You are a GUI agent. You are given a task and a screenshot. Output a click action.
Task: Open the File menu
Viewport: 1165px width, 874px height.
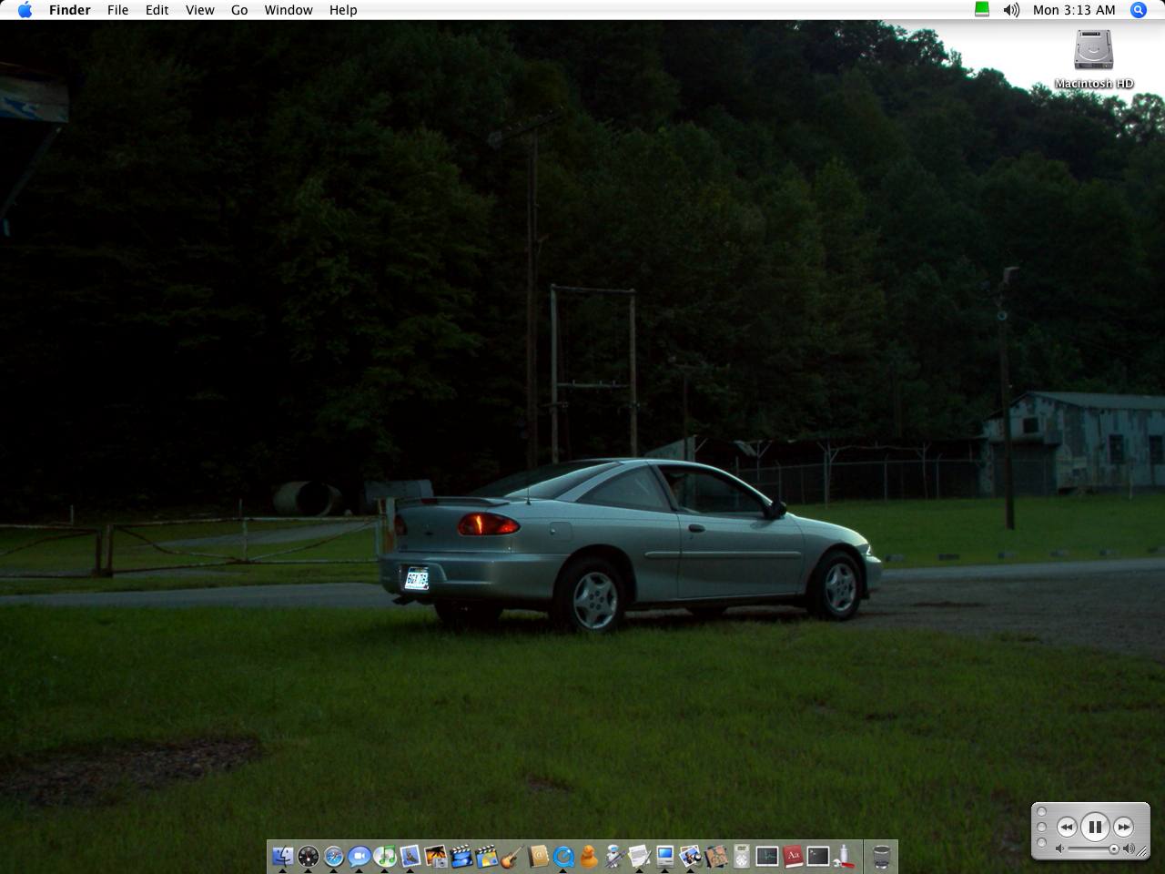117,10
